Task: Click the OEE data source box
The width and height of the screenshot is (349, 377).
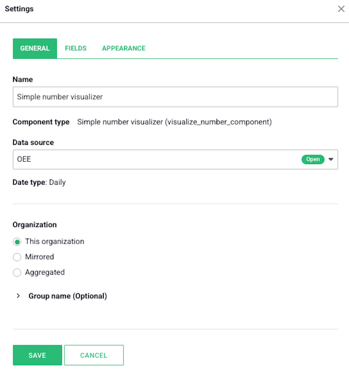Action: point(175,159)
